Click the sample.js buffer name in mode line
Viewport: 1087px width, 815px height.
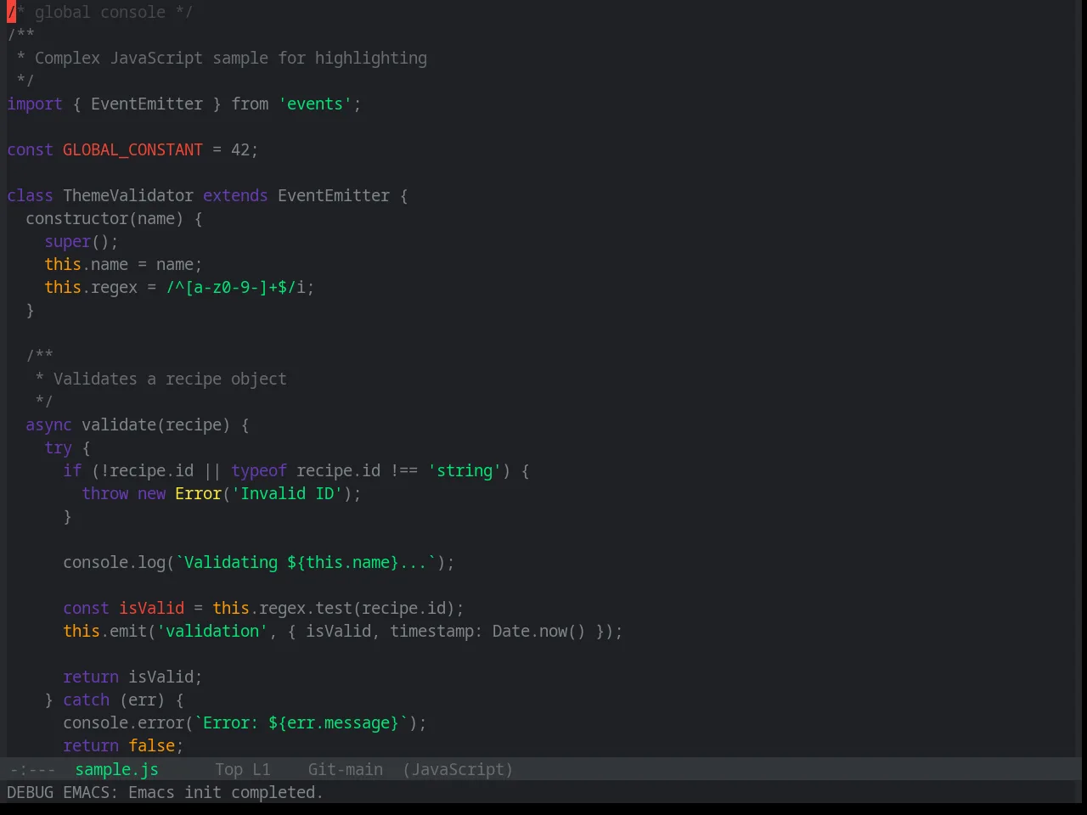coord(116,769)
